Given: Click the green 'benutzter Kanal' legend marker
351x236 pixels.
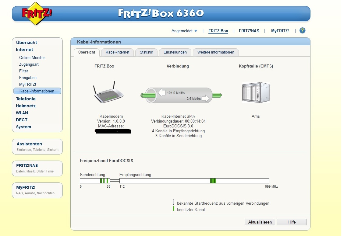Looking at the screenshot, I should point(173,209).
